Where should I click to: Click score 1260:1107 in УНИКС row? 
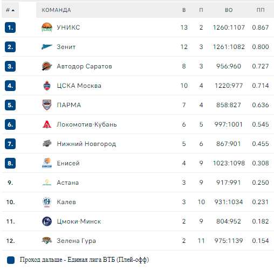229,27
